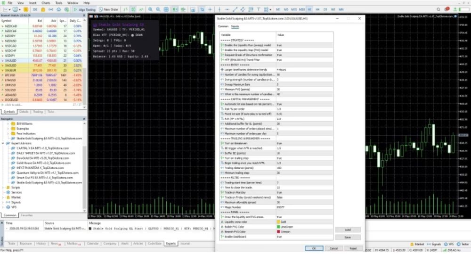Screen dimensions: 471x254
Task: Select the H4 timeframe button
Action: click(317, 9)
